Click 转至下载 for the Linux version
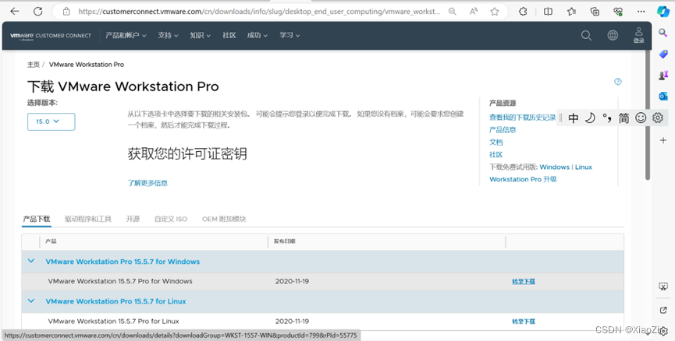The image size is (675, 341). [x=524, y=322]
